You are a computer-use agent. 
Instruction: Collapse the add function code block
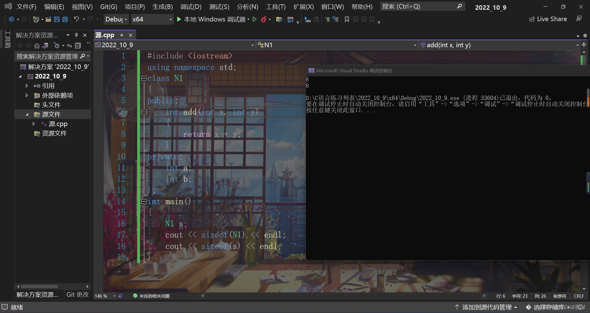(x=144, y=112)
